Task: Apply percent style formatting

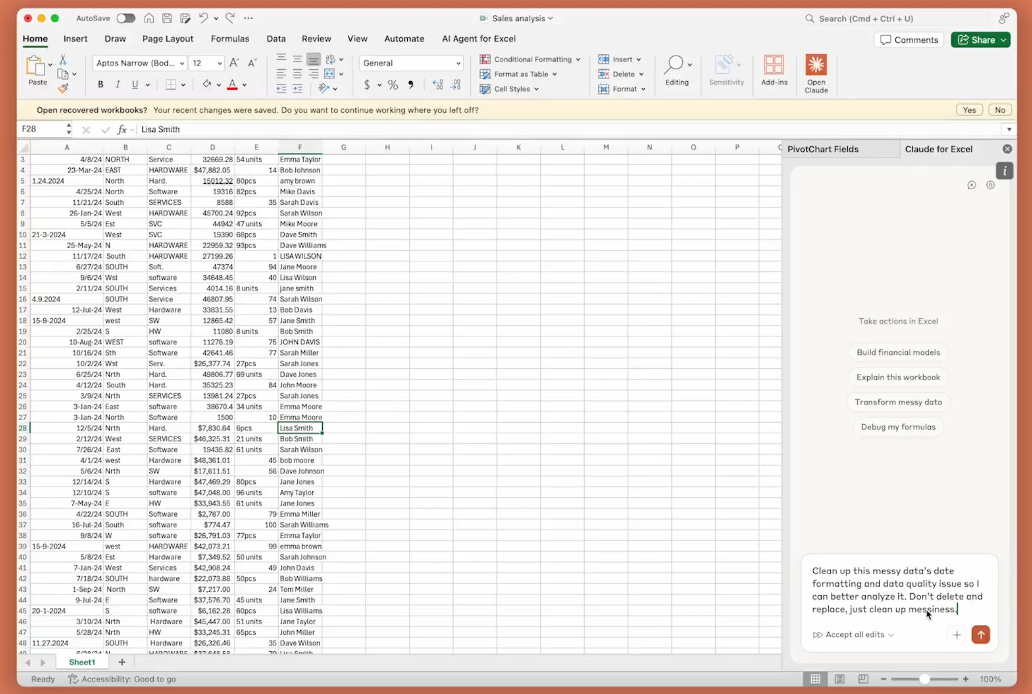Action: [392, 85]
